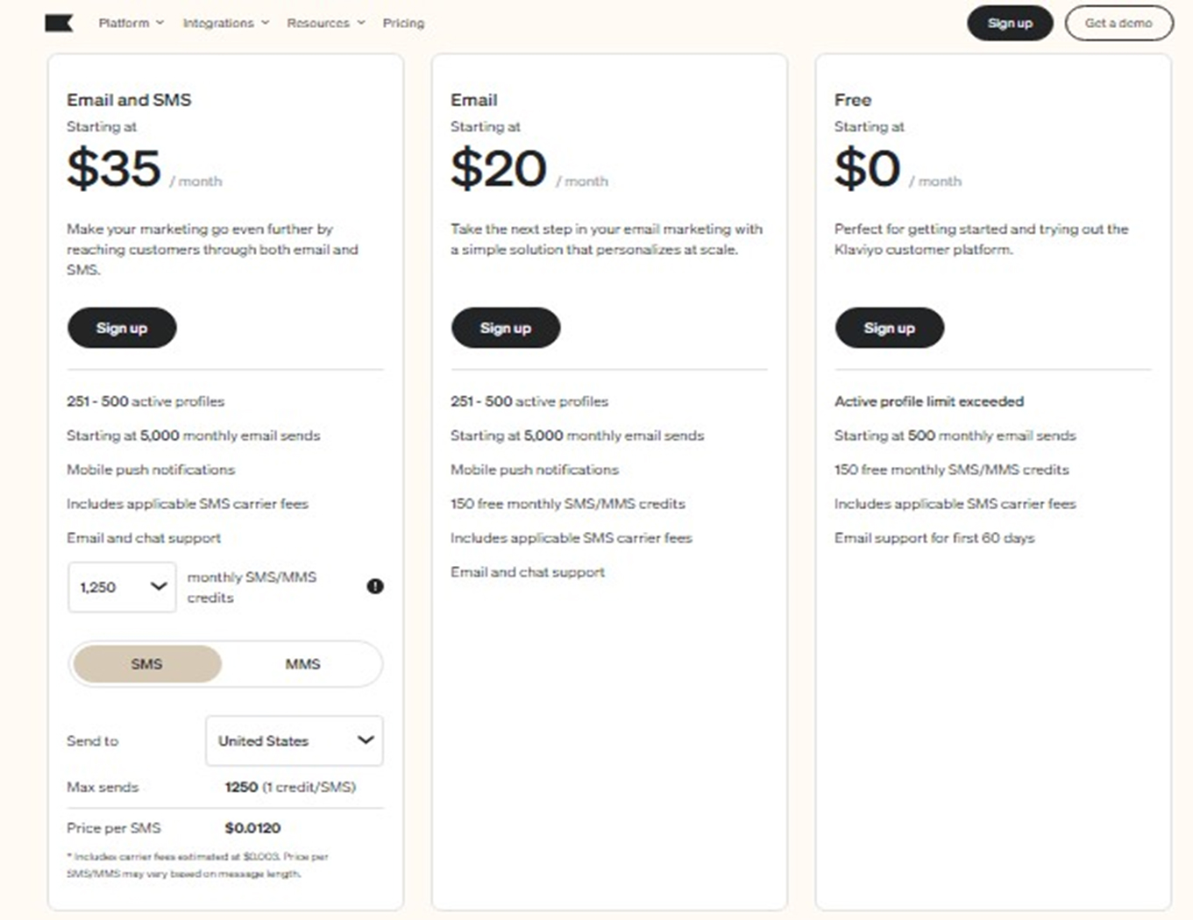Sign up for the Free plan
Image resolution: width=1193 pixels, height=920 pixels.
pyautogui.click(x=889, y=328)
